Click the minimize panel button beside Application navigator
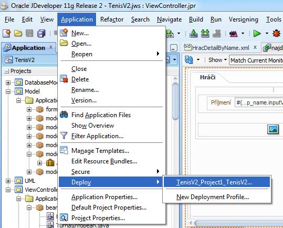This screenshot has width=283, height=228. tap(174, 48)
